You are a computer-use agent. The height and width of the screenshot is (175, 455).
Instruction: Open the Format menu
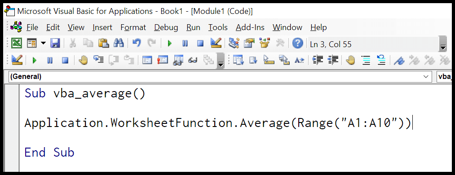click(133, 27)
